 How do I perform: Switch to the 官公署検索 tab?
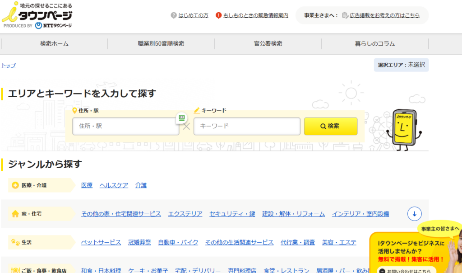coord(268,44)
